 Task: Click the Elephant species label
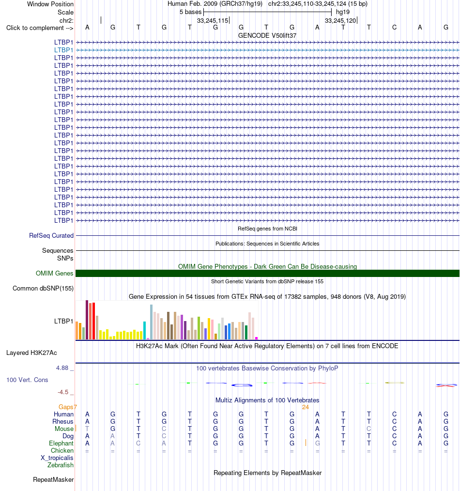point(61,444)
